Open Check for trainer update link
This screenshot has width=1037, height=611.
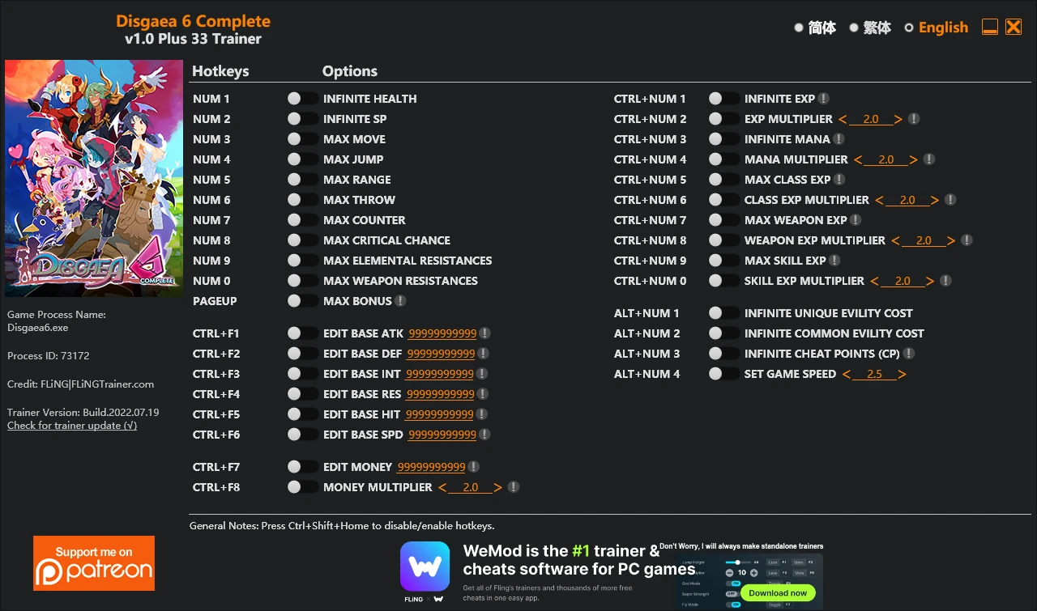(x=72, y=426)
